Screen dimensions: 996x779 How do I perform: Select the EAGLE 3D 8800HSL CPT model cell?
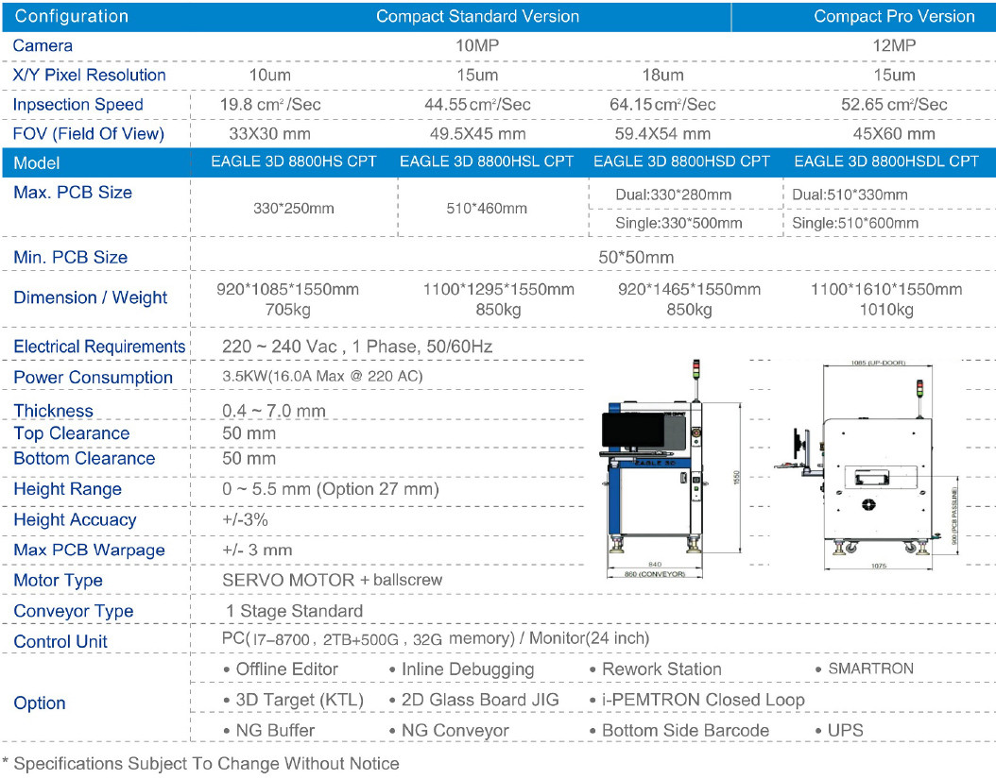pos(487,161)
